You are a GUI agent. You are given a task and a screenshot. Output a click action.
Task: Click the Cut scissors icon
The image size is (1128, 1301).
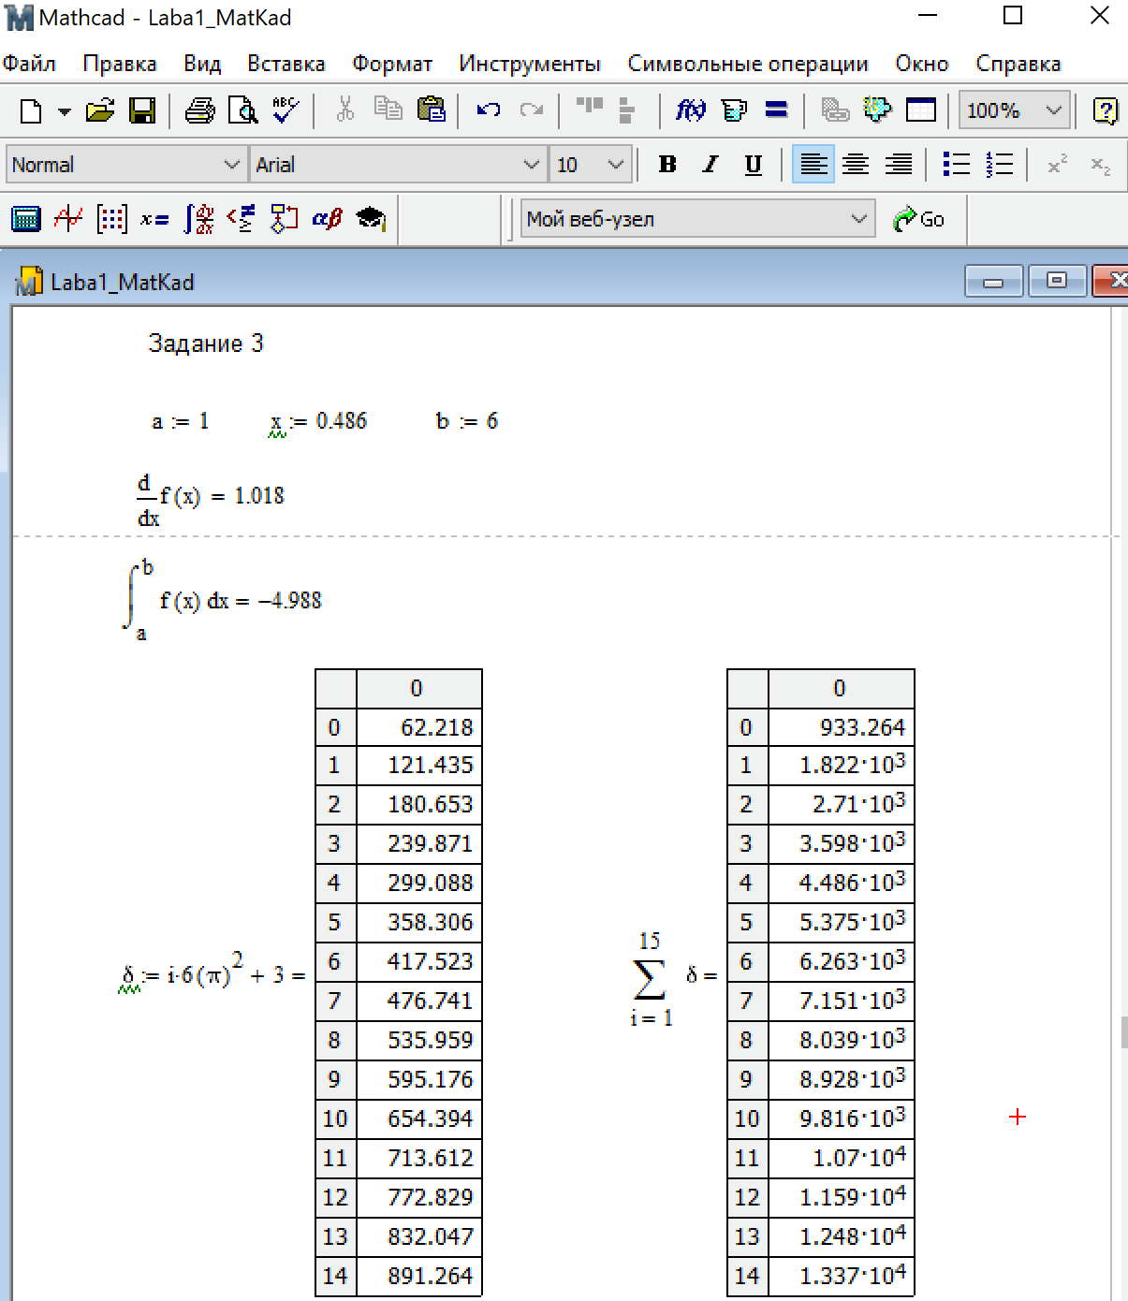[x=345, y=110]
